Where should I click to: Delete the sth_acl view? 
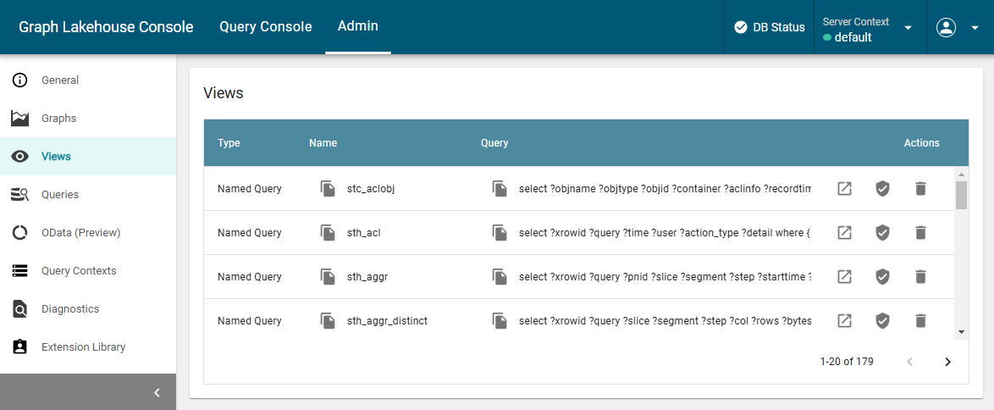coord(921,233)
